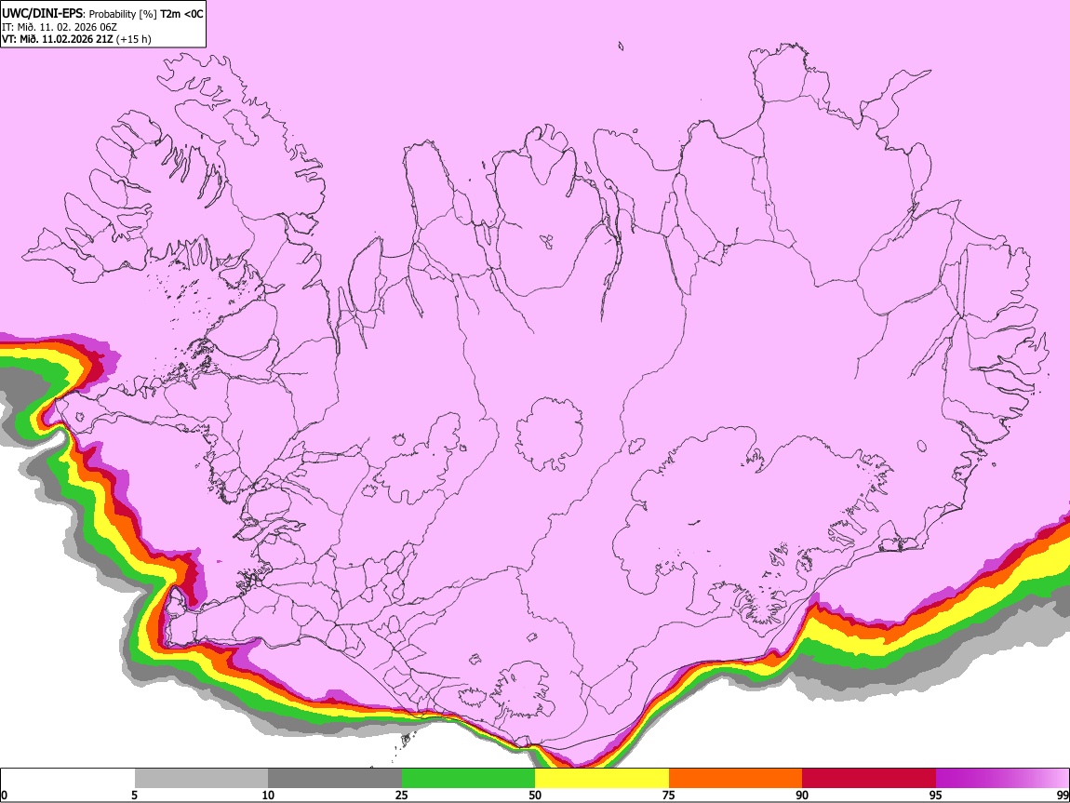The image size is (1070, 803).
Task: Click the 25-50 green legend segment
Action: click(468, 779)
